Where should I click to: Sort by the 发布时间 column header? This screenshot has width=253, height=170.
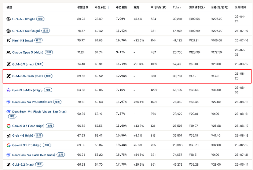pyautogui.click(x=241, y=7)
